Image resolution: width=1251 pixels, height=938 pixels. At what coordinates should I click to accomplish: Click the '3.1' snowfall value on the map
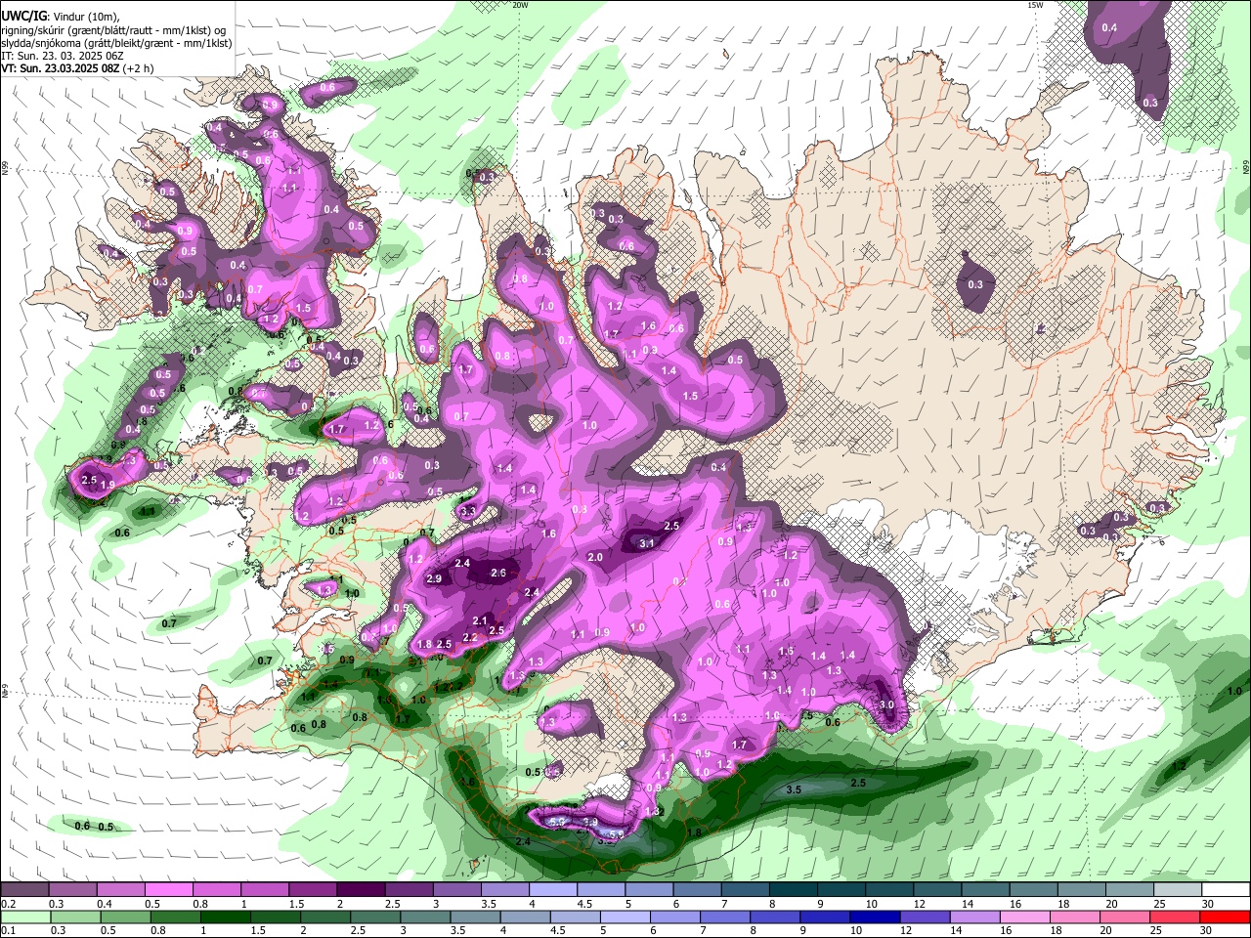click(x=646, y=543)
